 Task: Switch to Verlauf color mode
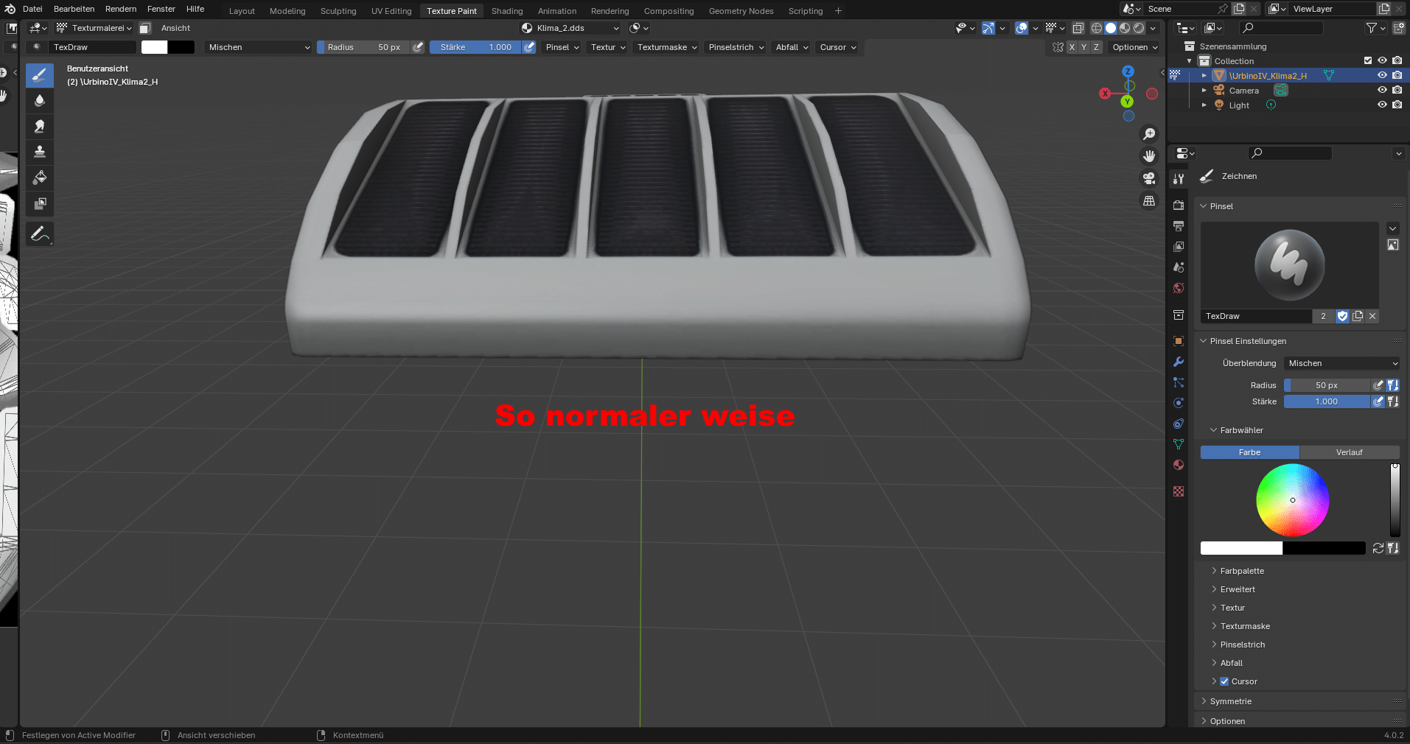1349,452
